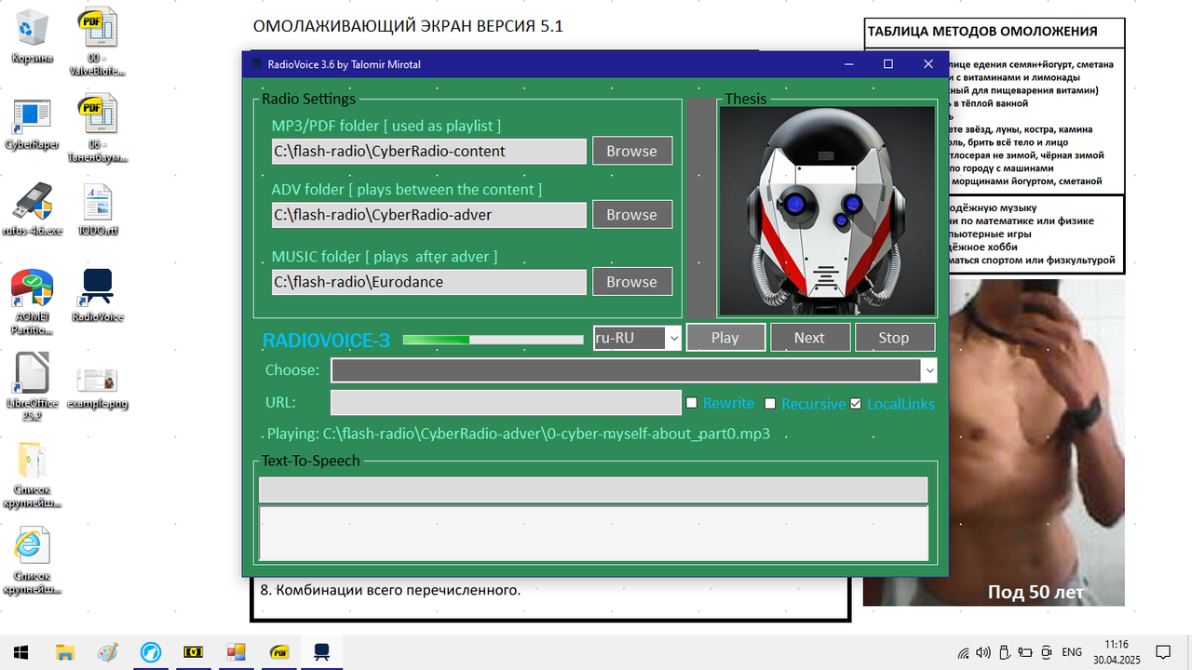
Task: Click the Next button
Action: point(809,338)
